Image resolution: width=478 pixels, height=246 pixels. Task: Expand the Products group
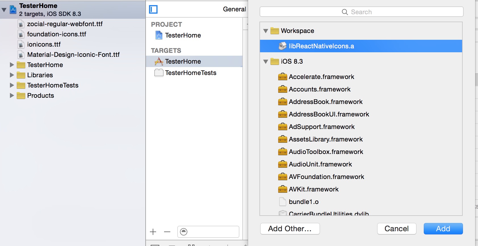coord(12,95)
